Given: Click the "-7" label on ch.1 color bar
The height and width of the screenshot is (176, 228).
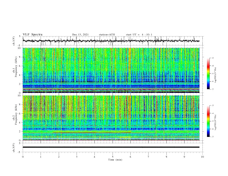Looking at the screenshot, I should [x=212, y=89].
